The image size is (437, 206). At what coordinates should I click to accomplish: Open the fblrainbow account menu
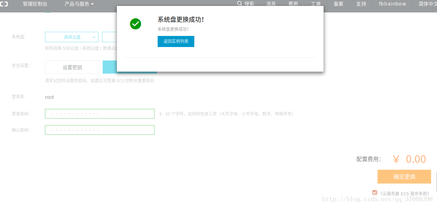click(392, 4)
